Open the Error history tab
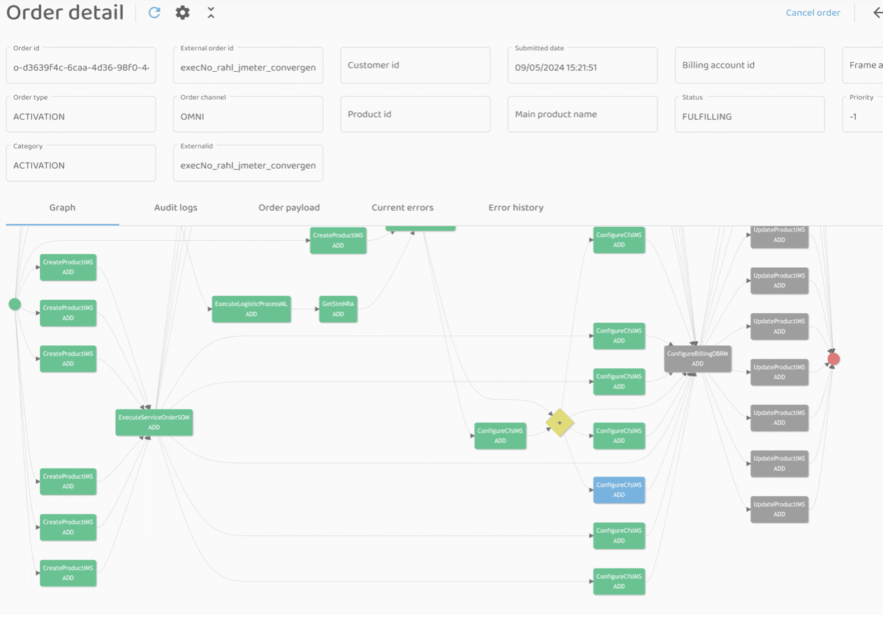 click(x=516, y=208)
